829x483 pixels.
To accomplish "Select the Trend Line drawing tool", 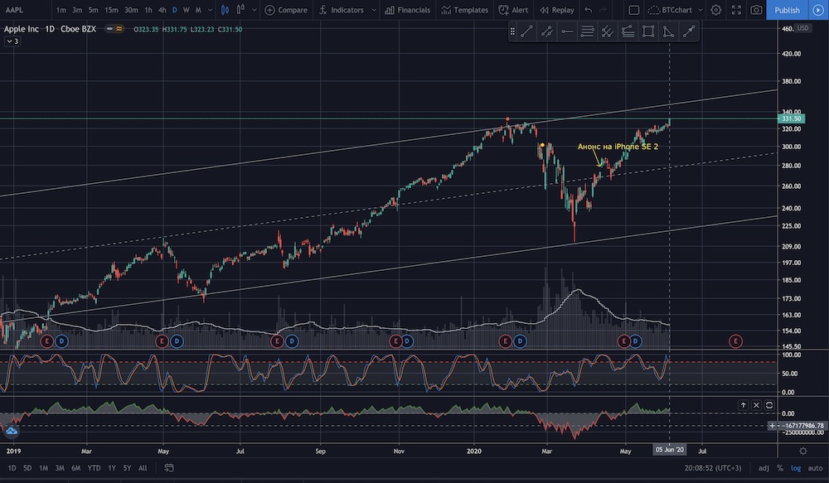I will click(526, 31).
